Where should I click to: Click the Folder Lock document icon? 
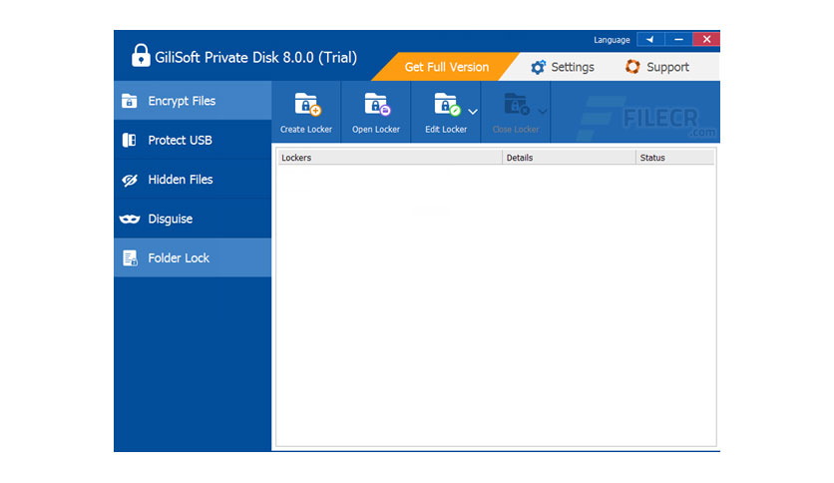130,258
